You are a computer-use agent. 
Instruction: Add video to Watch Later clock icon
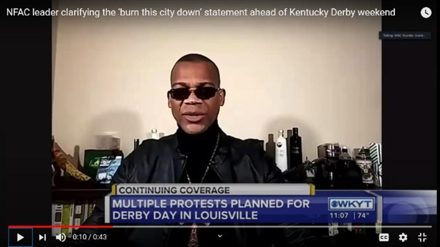(425, 12)
